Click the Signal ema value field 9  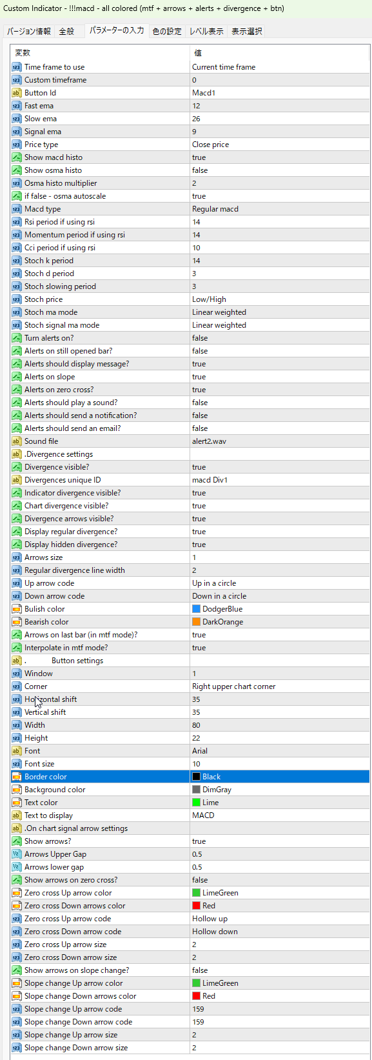(280, 132)
